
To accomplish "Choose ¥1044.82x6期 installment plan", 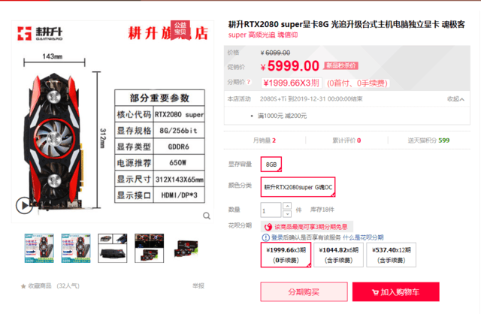I will [x=339, y=255].
